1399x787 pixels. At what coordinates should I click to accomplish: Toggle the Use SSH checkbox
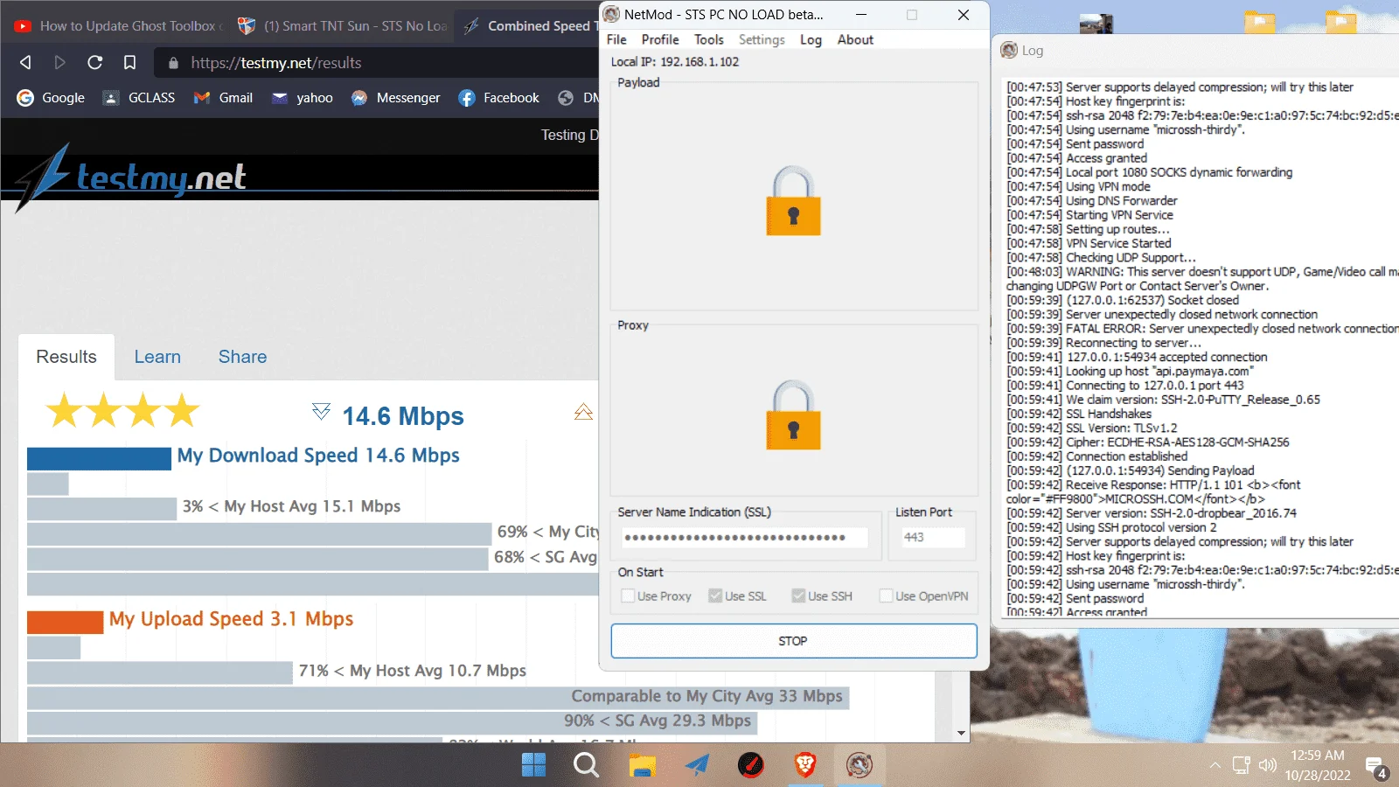coord(798,595)
